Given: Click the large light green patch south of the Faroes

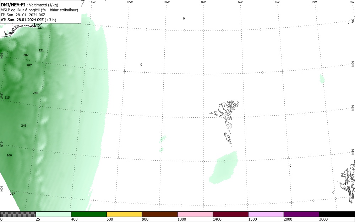Looking at the screenshot, I should [x=223, y=168].
